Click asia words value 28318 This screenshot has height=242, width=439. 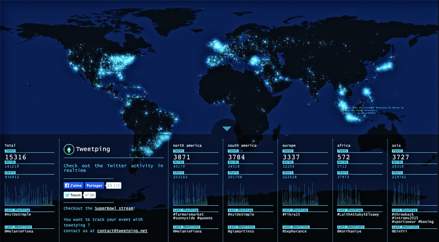point(398,166)
